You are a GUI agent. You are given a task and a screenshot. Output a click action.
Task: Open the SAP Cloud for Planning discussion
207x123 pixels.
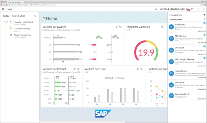(187, 62)
